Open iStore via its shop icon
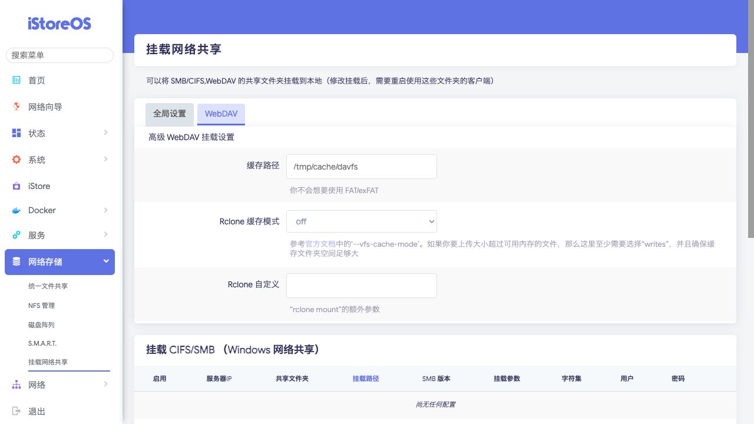 (x=16, y=186)
